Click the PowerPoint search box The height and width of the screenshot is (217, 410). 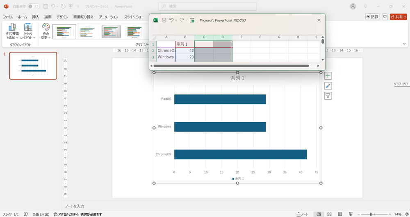tap(207, 6)
